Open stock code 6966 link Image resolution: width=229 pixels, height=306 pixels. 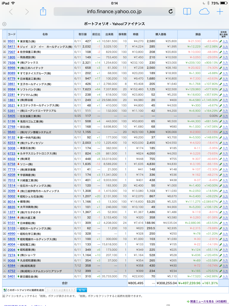[x=12, y=68]
